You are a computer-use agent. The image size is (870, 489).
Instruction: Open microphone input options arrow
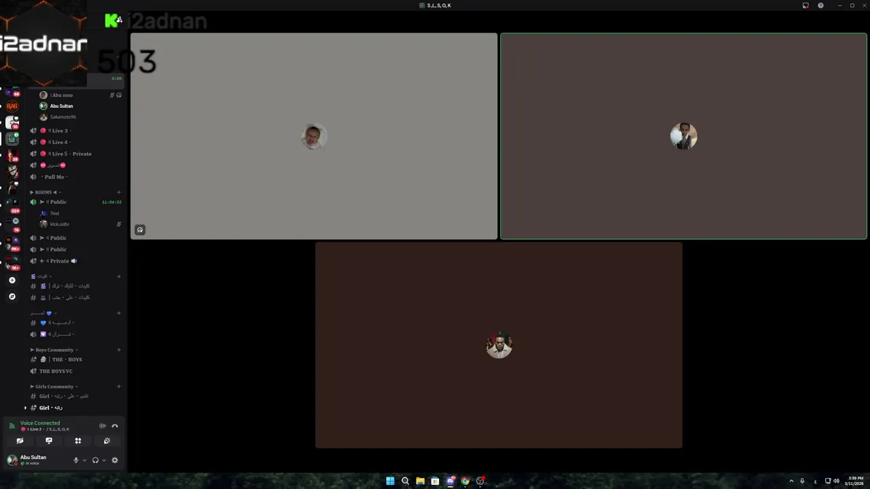[x=84, y=460]
